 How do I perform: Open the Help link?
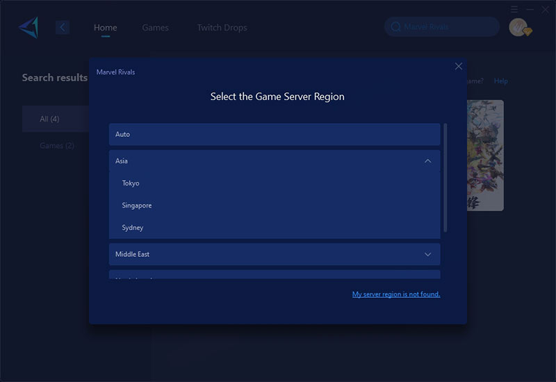[x=500, y=81]
